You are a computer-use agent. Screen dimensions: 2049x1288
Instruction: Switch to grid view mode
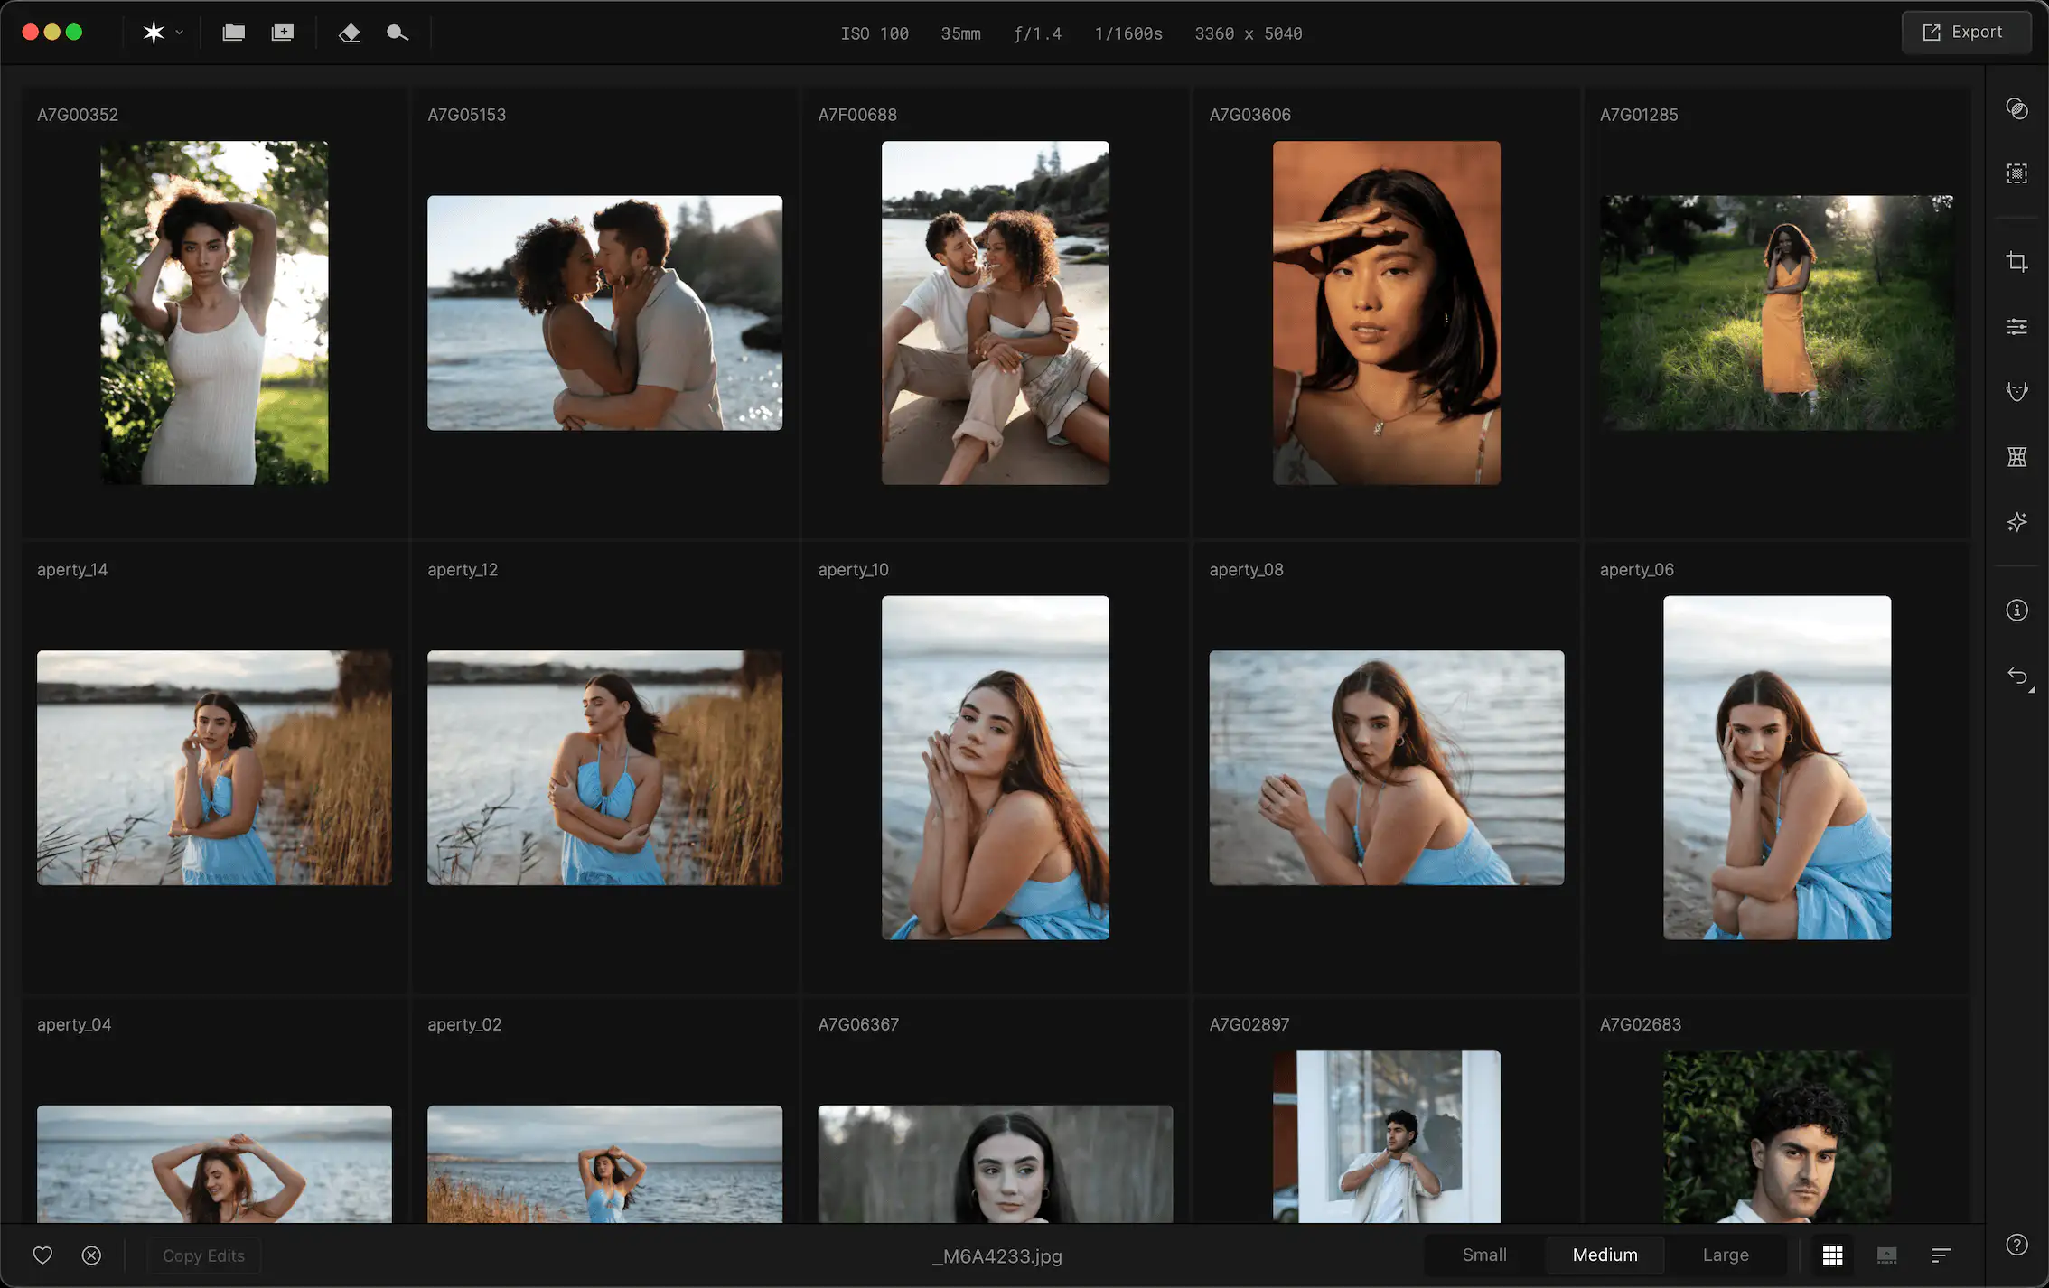pyautogui.click(x=1832, y=1255)
